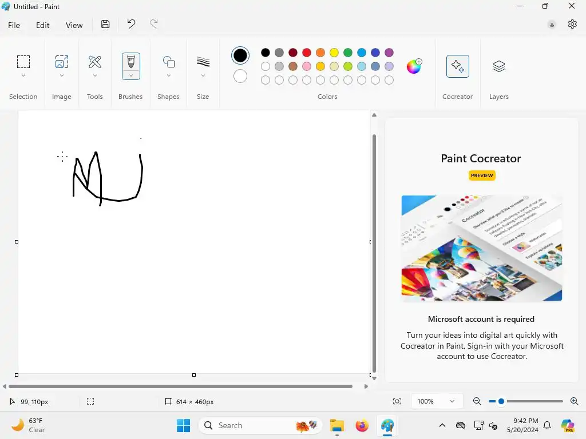Screen dimensions: 586x439
Task: Open the Shapes gallery icon
Action: 169,62
